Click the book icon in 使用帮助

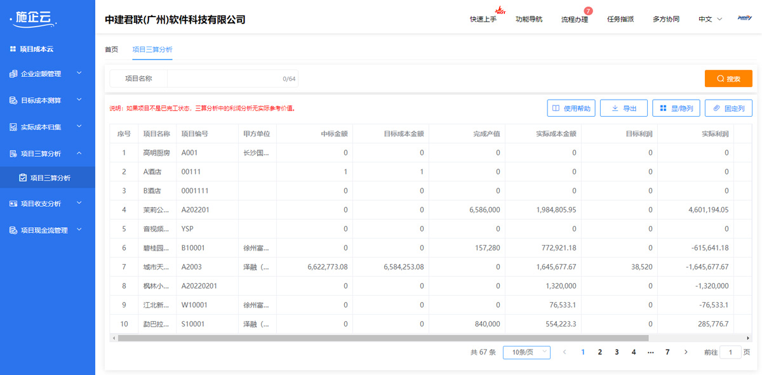(x=556, y=109)
